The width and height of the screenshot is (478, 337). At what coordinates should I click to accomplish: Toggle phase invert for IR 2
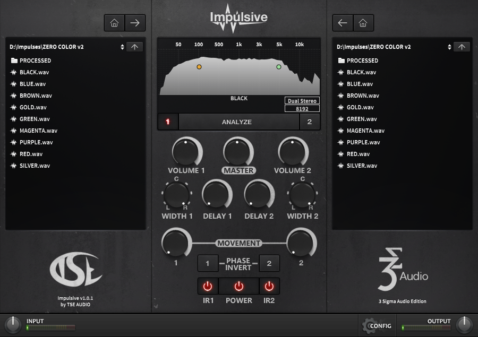[269, 263]
